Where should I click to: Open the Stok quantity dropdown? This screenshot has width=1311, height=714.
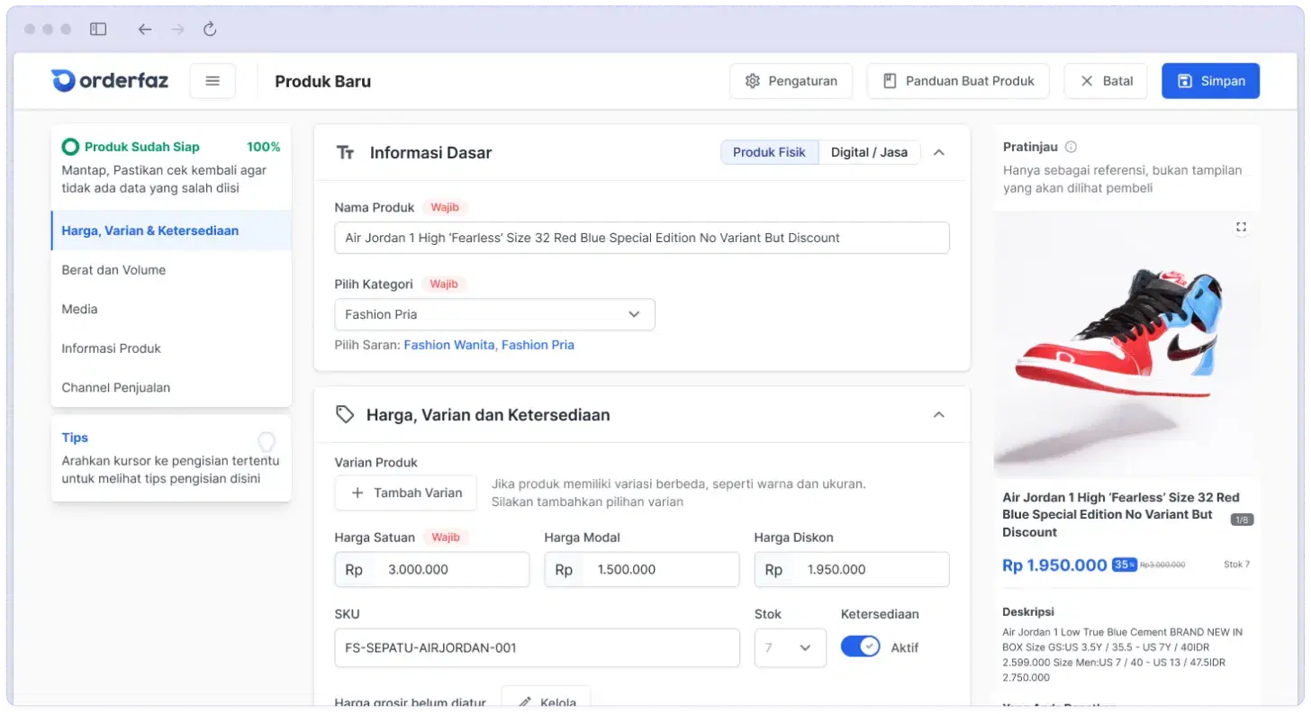790,647
